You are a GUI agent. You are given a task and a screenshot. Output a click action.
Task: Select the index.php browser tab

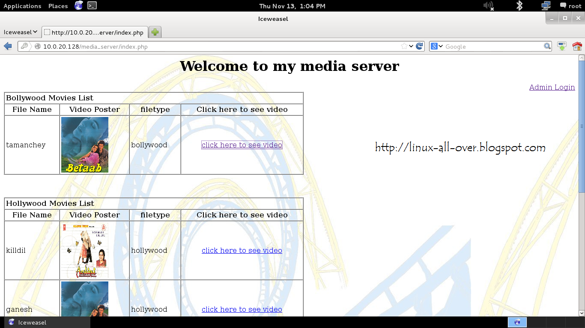95,32
